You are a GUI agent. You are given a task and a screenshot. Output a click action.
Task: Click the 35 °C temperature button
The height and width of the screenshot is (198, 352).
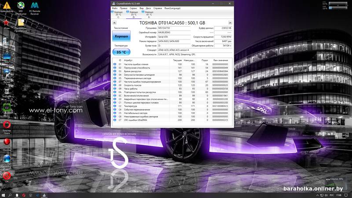[121, 52]
